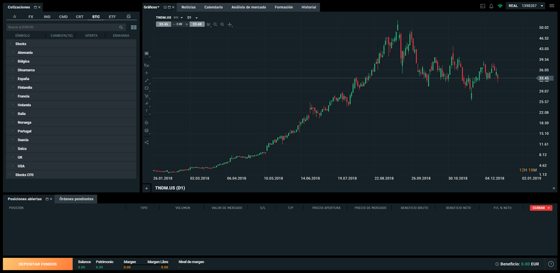Decrease volume with the minus stepper
The image size is (560, 273).
click(x=174, y=24)
